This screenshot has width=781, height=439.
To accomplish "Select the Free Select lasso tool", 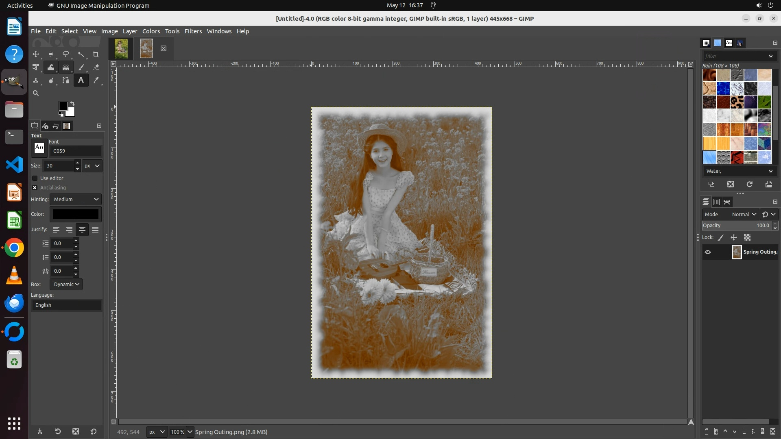I will (x=66, y=54).
